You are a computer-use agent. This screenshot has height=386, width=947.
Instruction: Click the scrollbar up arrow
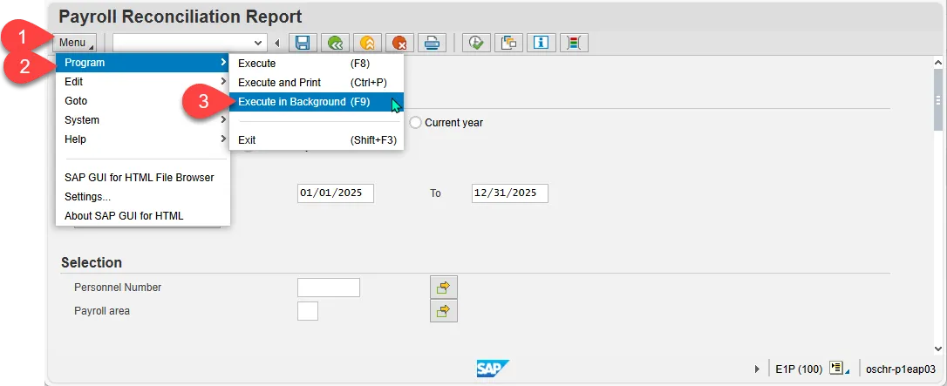[x=938, y=63]
